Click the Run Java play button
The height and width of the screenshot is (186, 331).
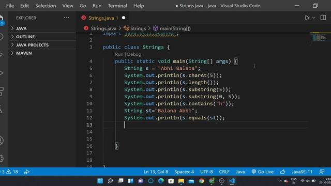[307, 18]
